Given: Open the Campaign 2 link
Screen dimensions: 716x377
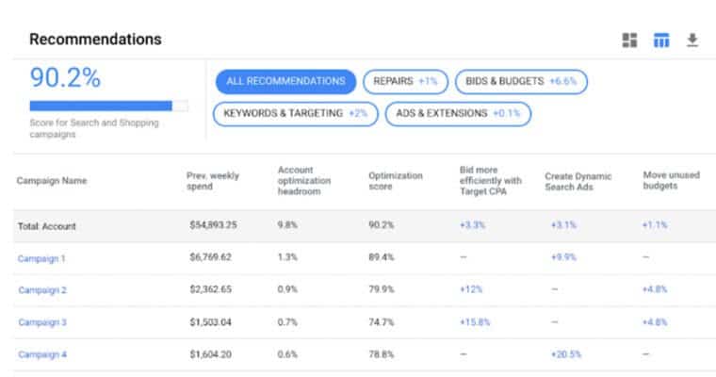Looking at the screenshot, I should [42, 290].
